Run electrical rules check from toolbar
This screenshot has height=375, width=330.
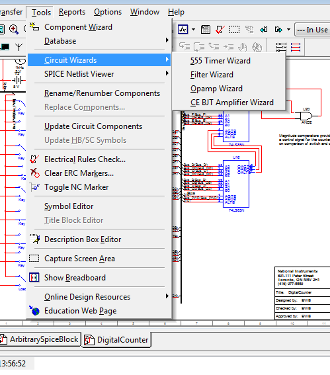(x=220, y=29)
